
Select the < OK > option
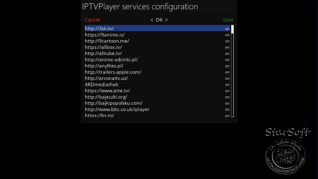tap(159, 20)
